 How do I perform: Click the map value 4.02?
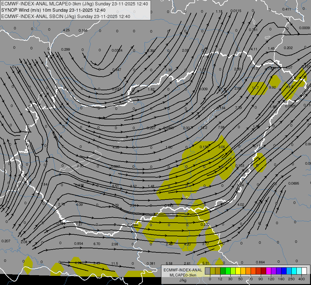241,205
